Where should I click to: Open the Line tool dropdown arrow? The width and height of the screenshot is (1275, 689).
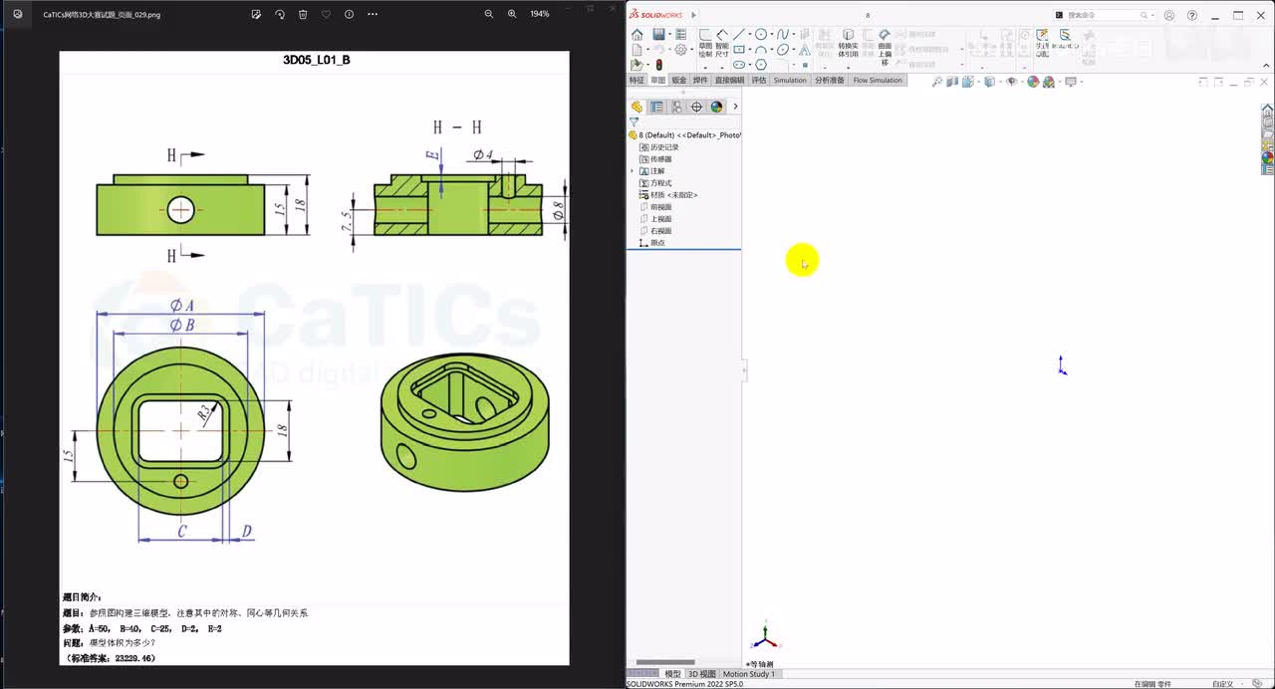click(x=749, y=34)
